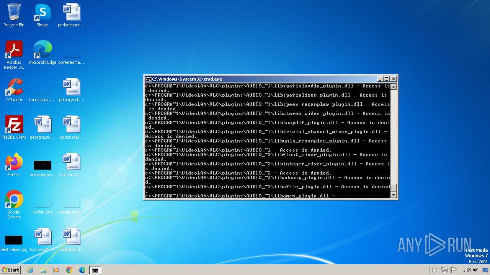Select the returninsur Word document
The image size is (490, 275).
[x=71, y=165]
